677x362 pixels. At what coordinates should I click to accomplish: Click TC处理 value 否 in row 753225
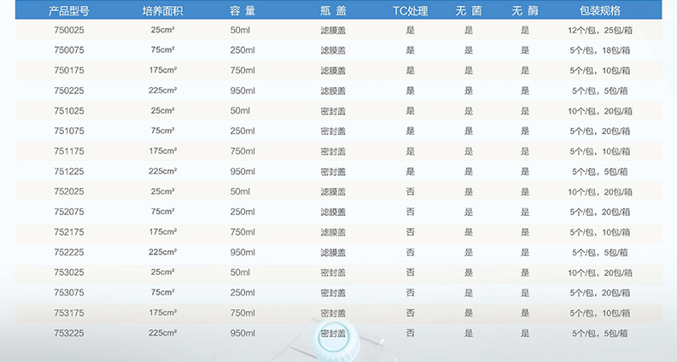tap(410, 333)
